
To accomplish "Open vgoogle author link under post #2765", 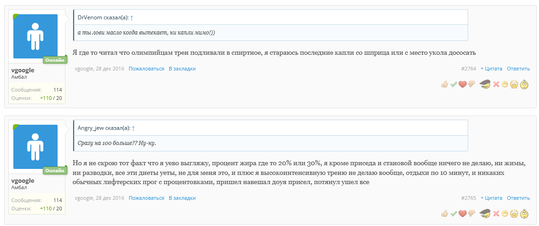I will point(84,198).
